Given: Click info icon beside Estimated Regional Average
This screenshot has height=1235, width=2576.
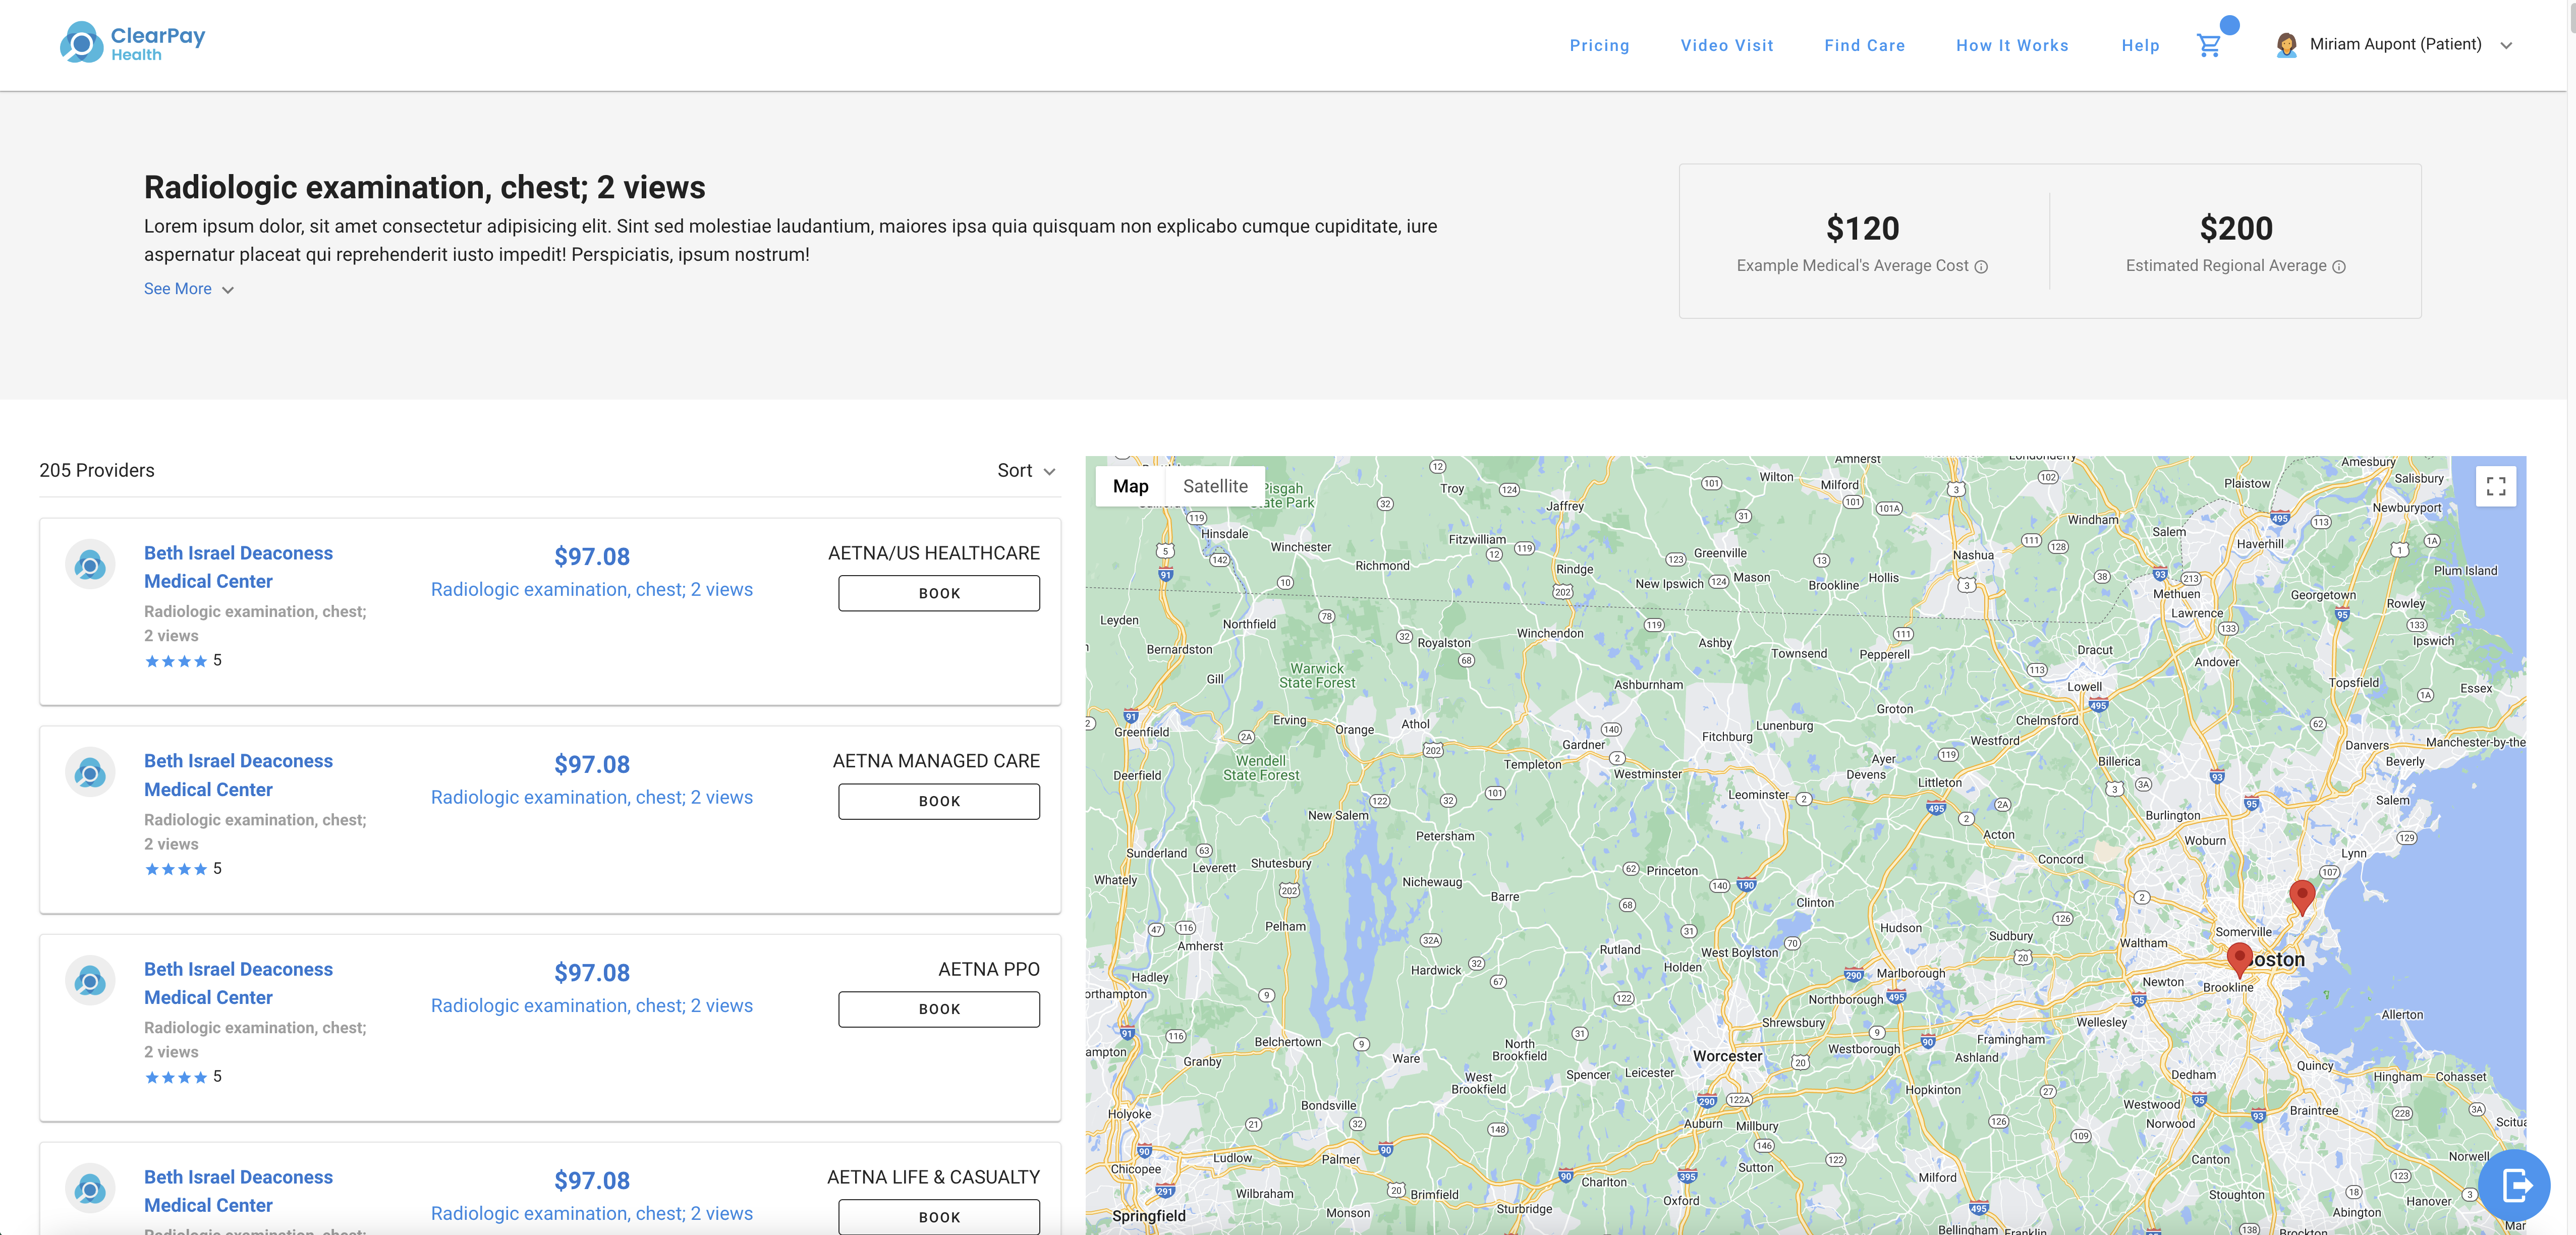Looking at the screenshot, I should 2339,267.
